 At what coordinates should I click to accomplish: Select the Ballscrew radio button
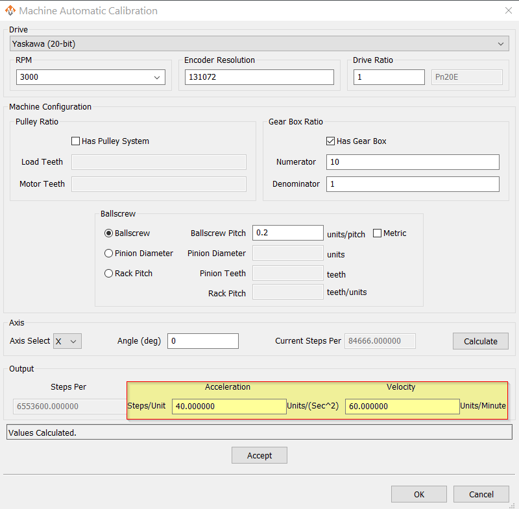coord(109,233)
